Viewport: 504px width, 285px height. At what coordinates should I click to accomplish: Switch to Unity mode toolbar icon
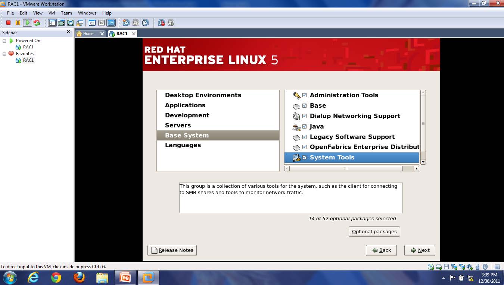coord(80,23)
